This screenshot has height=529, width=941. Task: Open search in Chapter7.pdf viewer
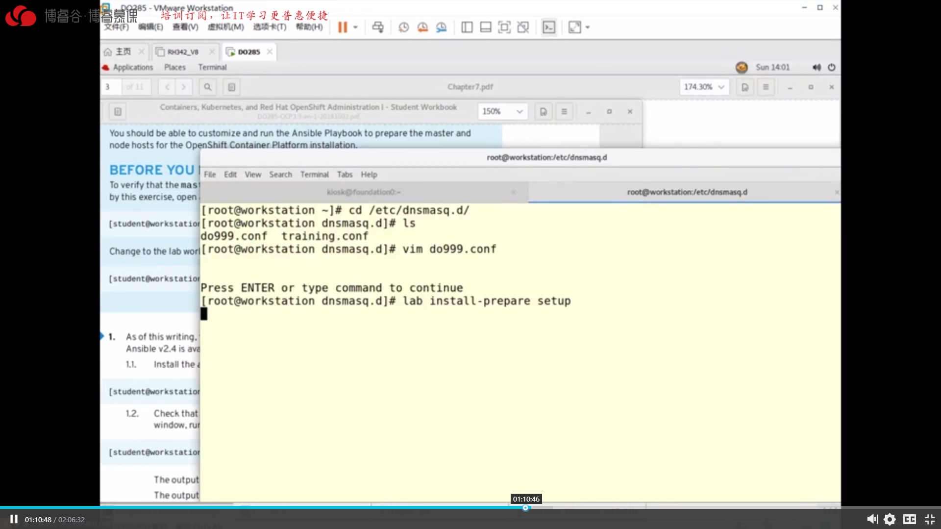(207, 87)
